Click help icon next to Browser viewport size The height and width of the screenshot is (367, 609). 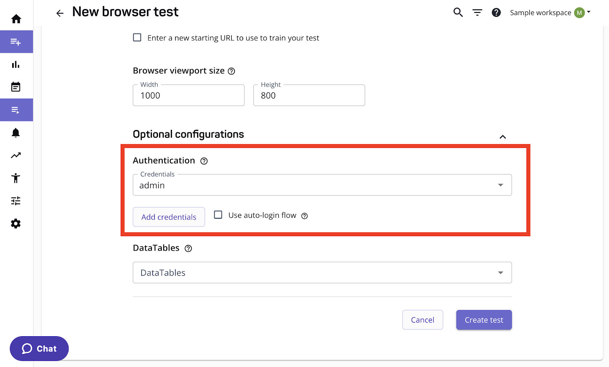pyautogui.click(x=231, y=71)
